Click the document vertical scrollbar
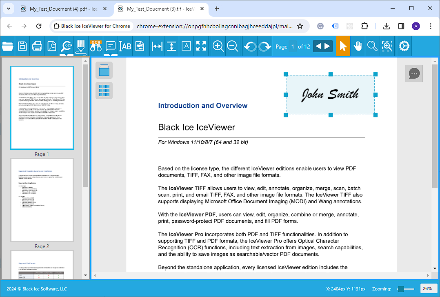This screenshot has height=297, width=440. 435,126
